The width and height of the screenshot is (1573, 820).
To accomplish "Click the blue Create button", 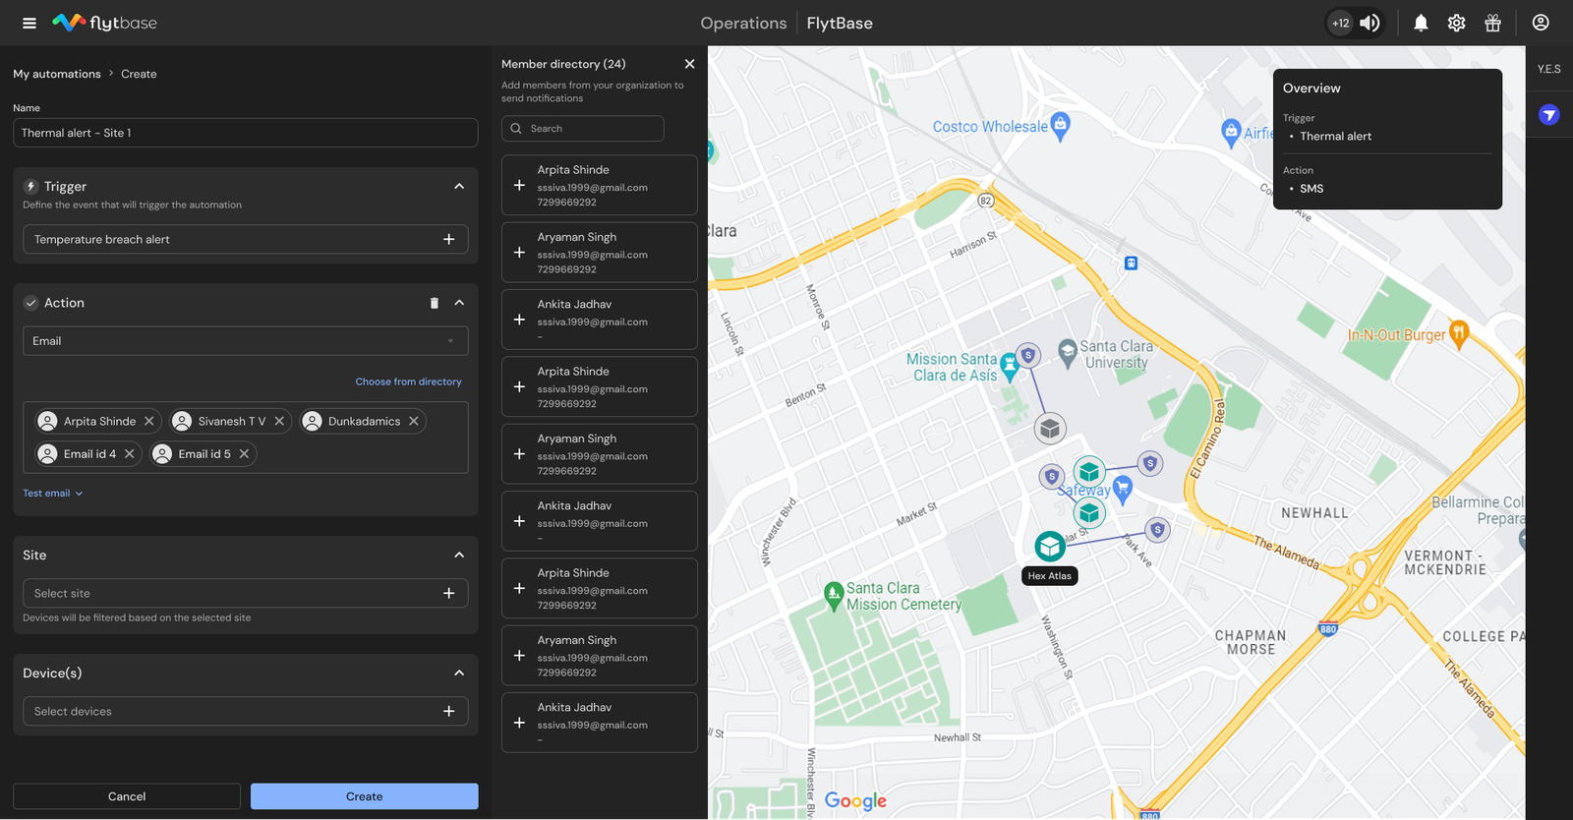I will [365, 796].
